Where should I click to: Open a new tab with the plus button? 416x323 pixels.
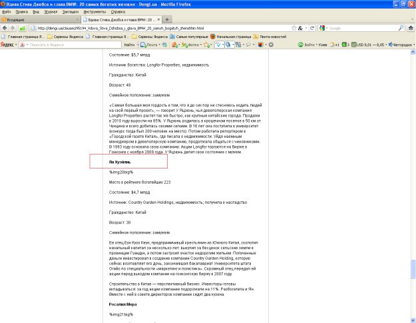(x=165, y=19)
